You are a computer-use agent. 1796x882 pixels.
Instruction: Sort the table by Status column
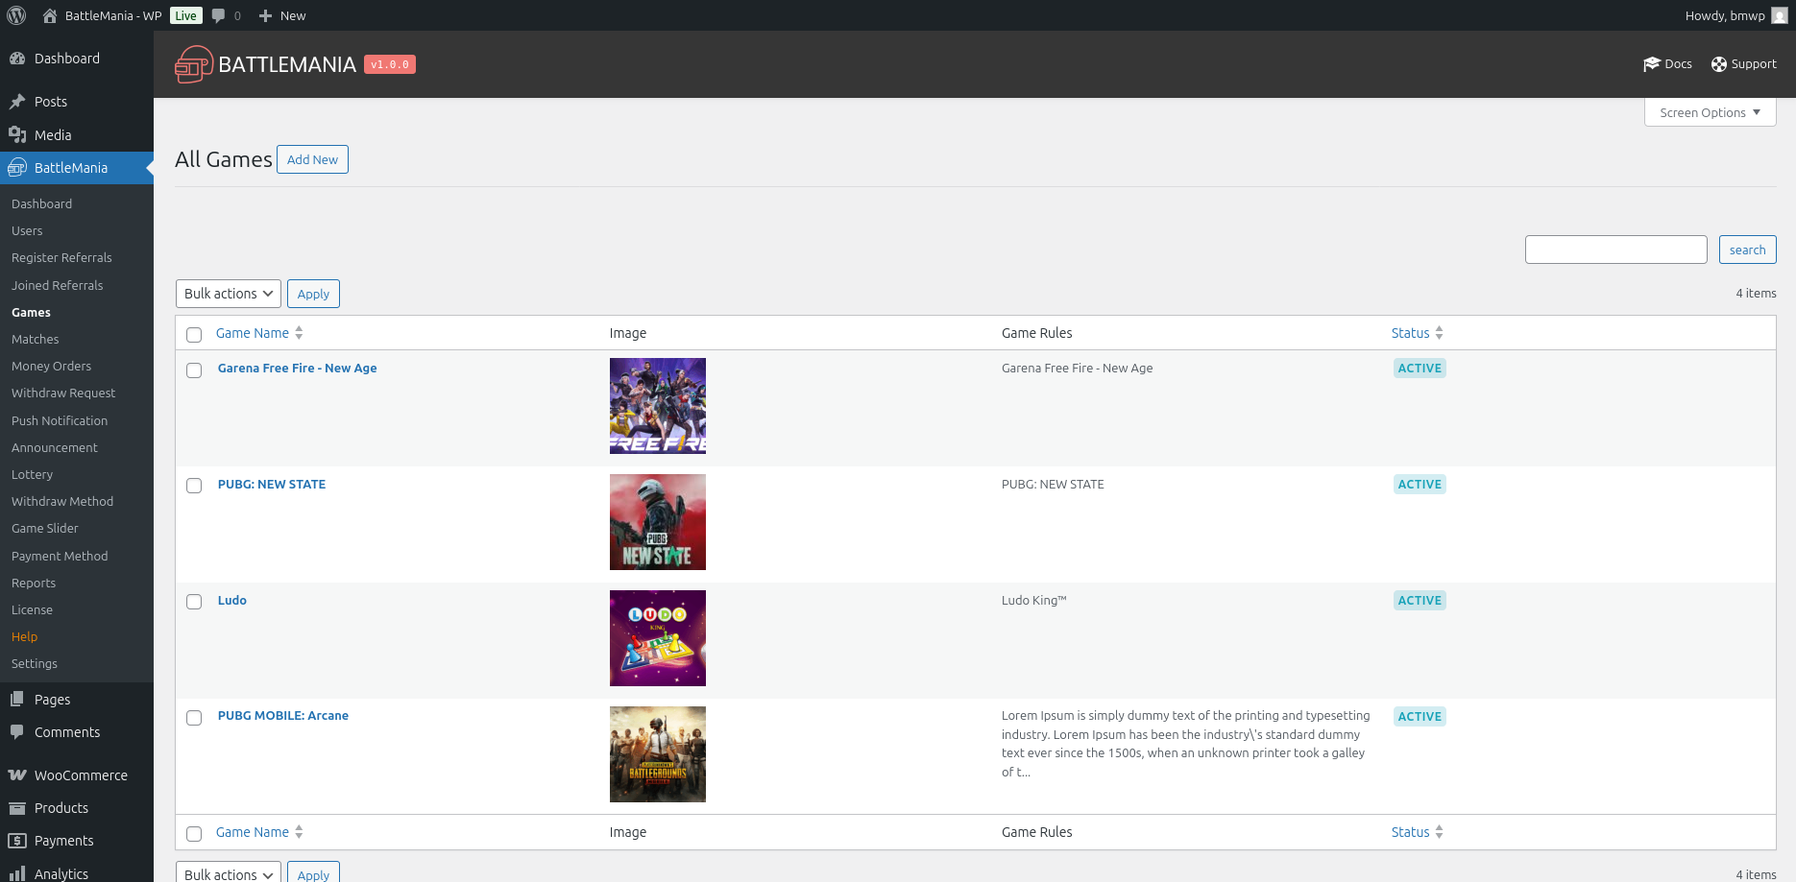tap(1417, 332)
